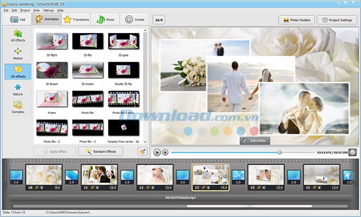Choose Rotation from center - 3D effect
This screenshot has height=217, width=361.
coord(123,128)
